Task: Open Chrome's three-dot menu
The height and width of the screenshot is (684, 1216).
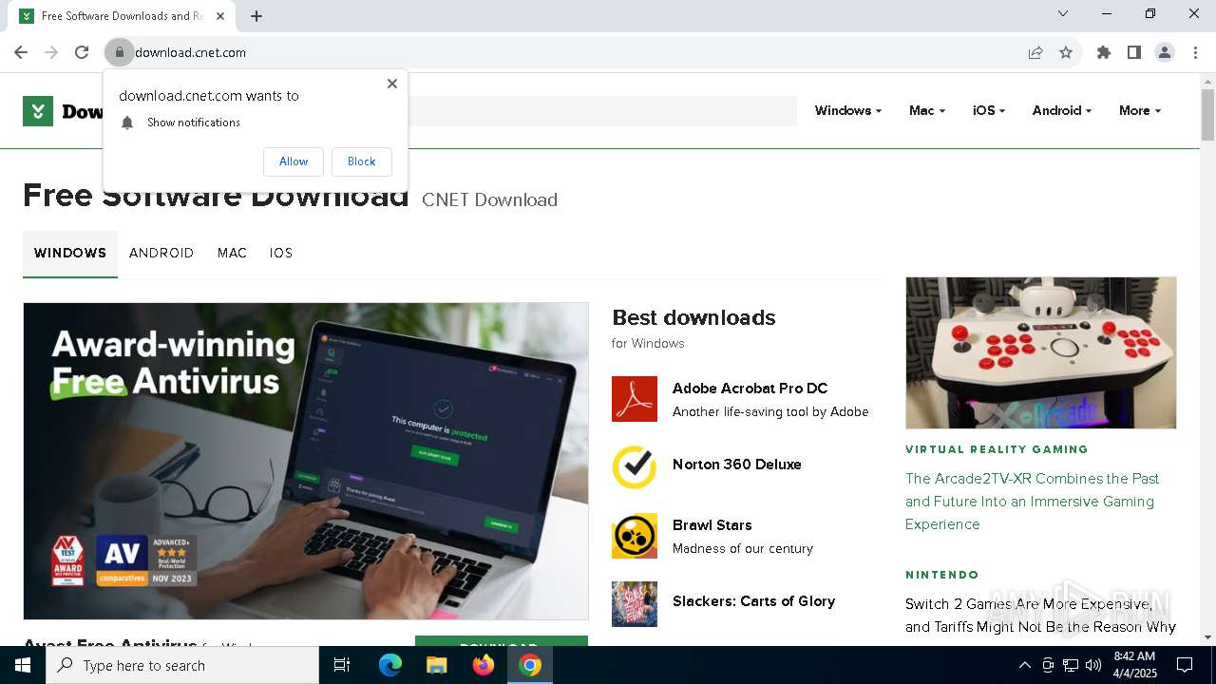Action: point(1195,52)
